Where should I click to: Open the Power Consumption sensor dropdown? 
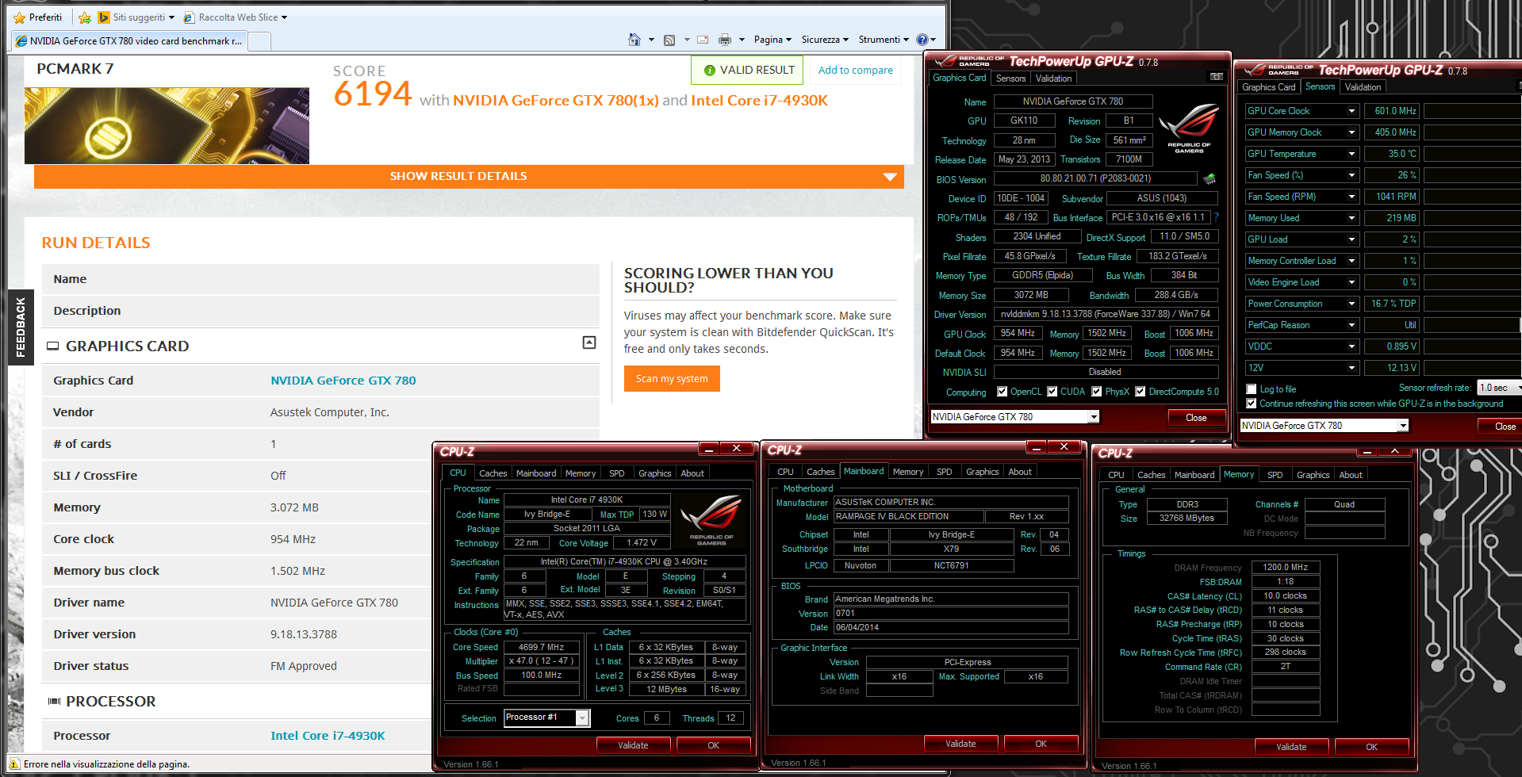click(1352, 304)
